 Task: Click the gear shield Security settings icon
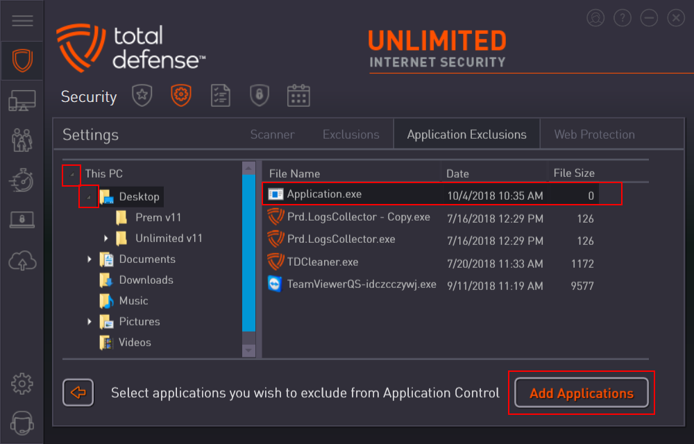pyautogui.click(x=181, y=96)
